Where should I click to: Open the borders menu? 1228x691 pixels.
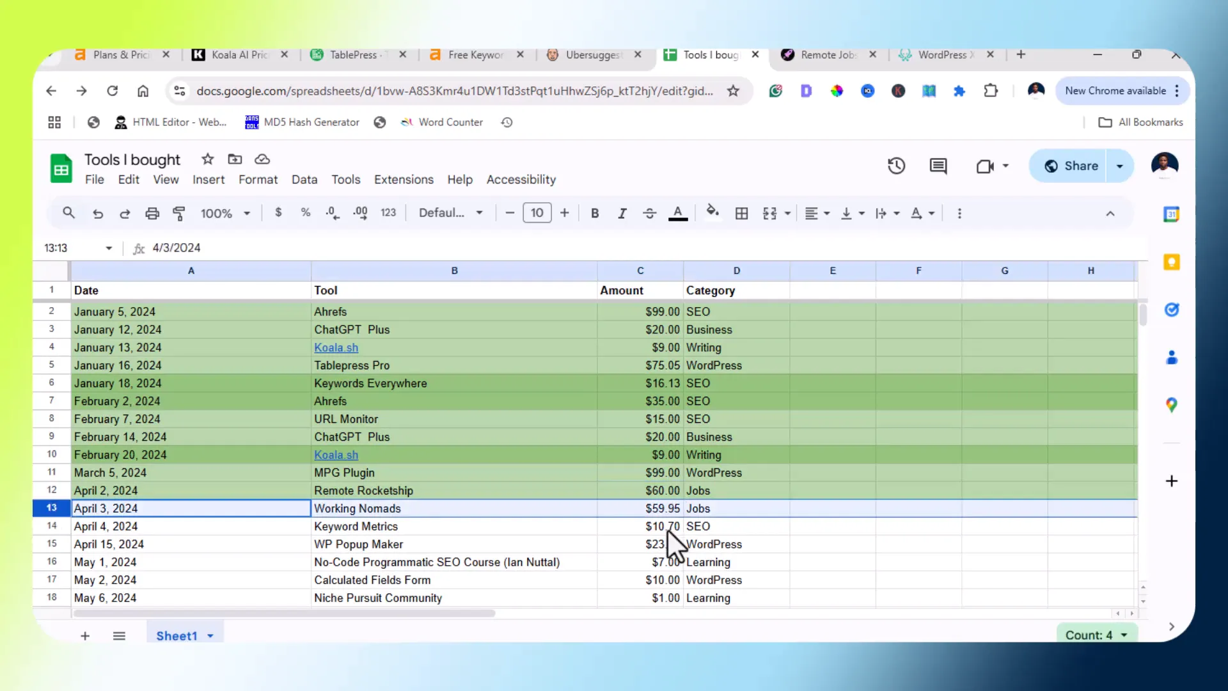click(x=741, y=214)
